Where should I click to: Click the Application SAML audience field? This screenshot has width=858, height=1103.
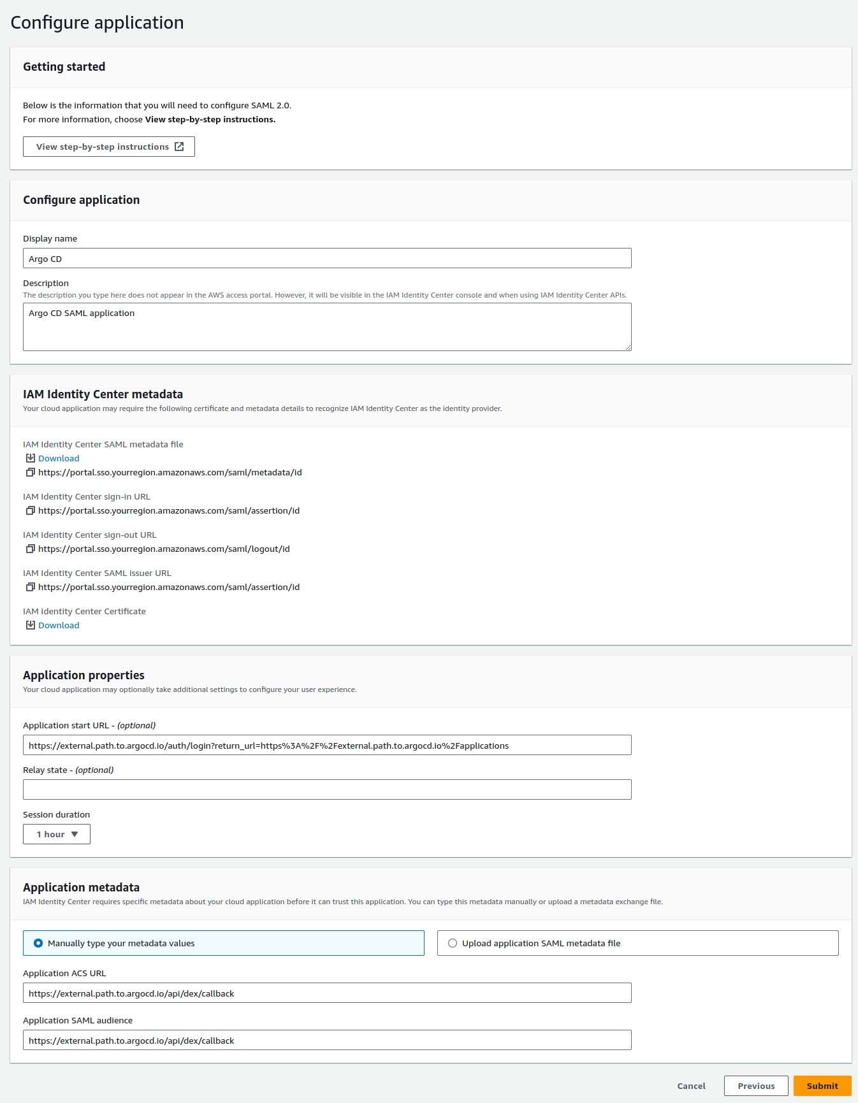pyautogui.click(x=327, y=1040)
